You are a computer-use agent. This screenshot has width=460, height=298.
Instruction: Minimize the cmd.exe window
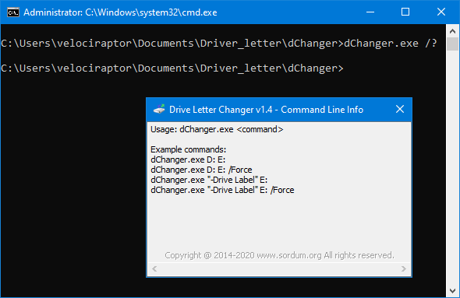pos(370,12)
